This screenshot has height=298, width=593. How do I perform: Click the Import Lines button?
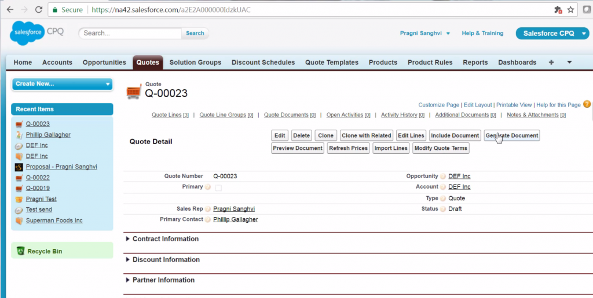point(391,148)
